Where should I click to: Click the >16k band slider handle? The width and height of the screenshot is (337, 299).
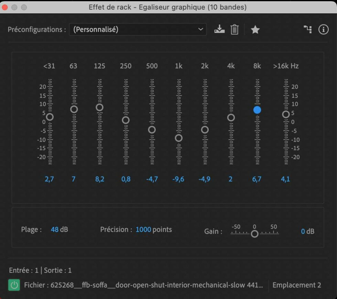(286, 114)
